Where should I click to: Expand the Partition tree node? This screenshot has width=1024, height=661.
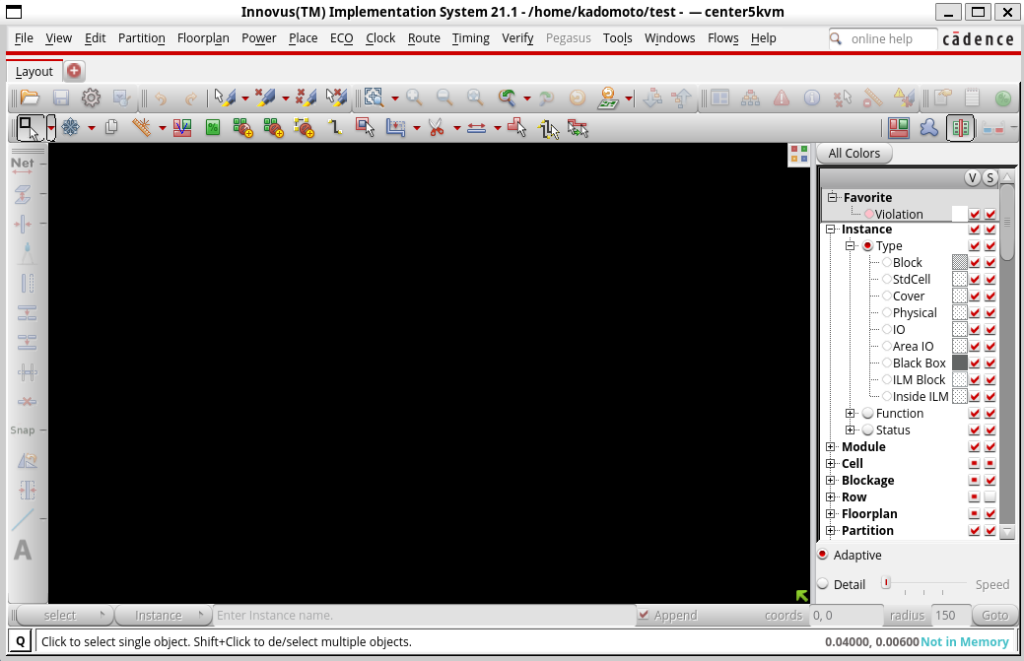tap(830, 531)
